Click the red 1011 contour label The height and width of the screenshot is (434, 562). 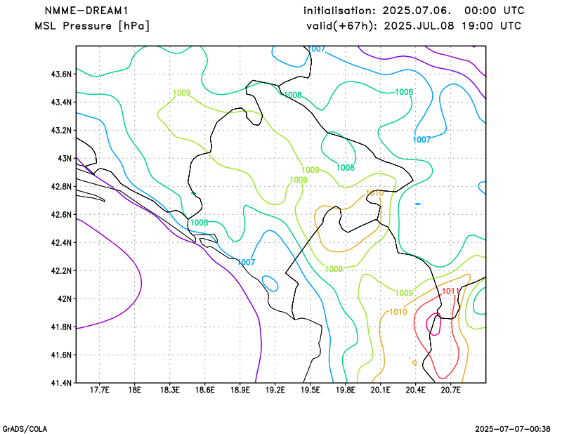(x=450, y=291)
